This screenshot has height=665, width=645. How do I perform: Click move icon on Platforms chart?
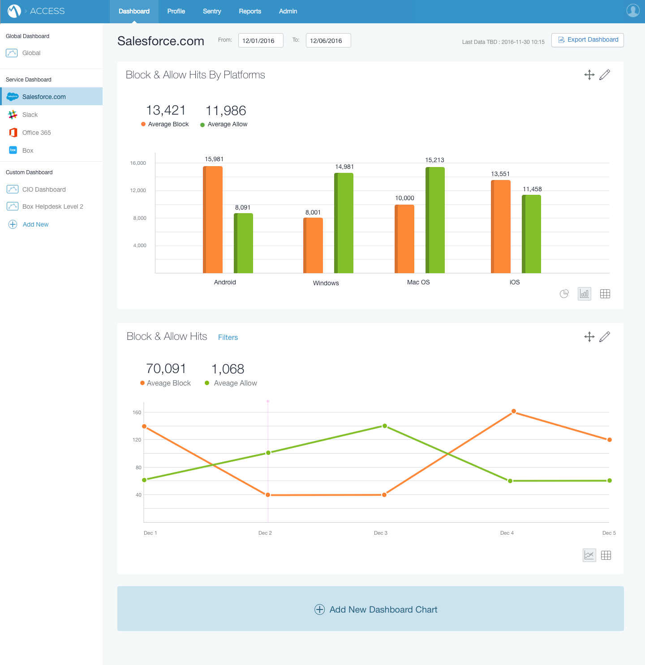click(589, 75)
